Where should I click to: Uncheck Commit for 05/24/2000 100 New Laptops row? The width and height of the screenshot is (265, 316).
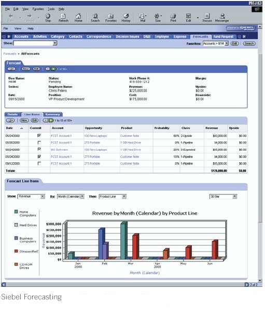[x=39, y=136]
